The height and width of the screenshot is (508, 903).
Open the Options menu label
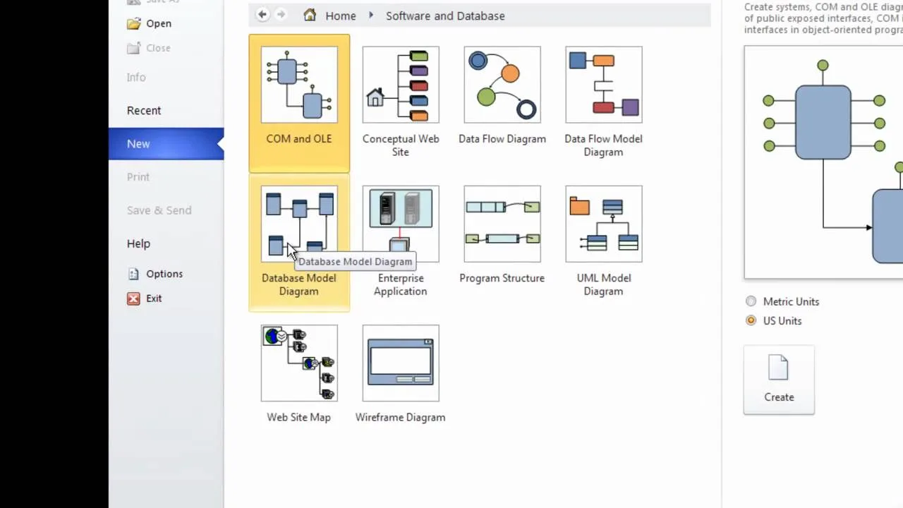point(164,274)
